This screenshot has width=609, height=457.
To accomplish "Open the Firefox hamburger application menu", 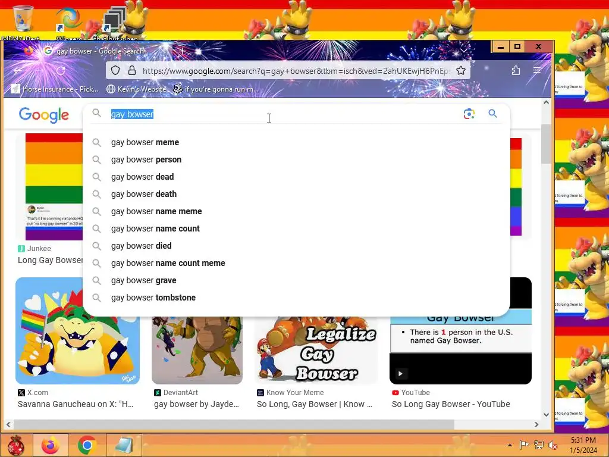I will click(x=537, y=70).
